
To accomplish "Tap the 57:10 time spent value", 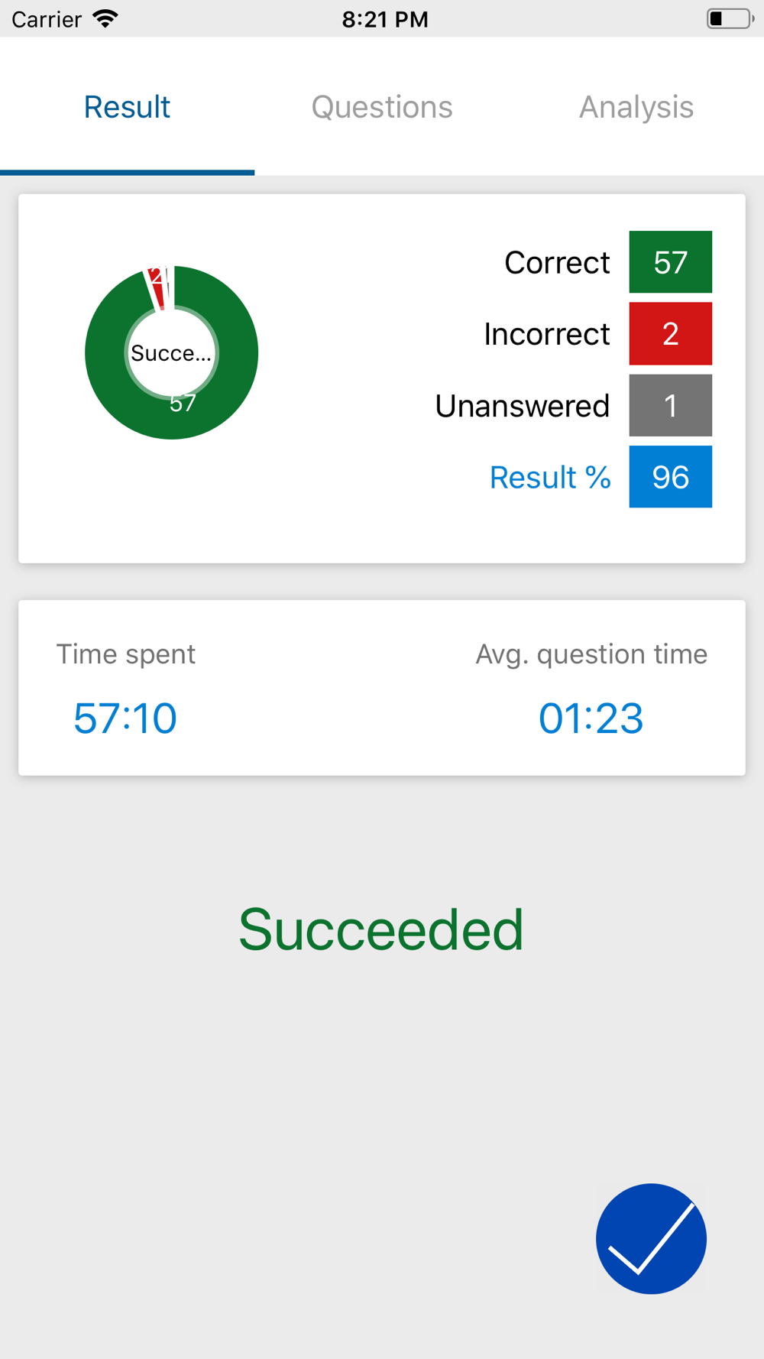I will [125, 718].
